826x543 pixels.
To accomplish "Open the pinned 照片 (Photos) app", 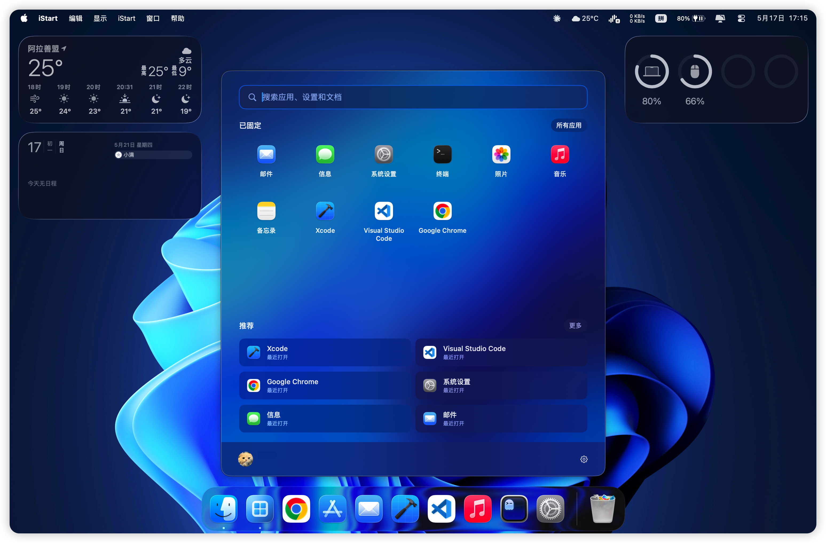I will point(501,154).
